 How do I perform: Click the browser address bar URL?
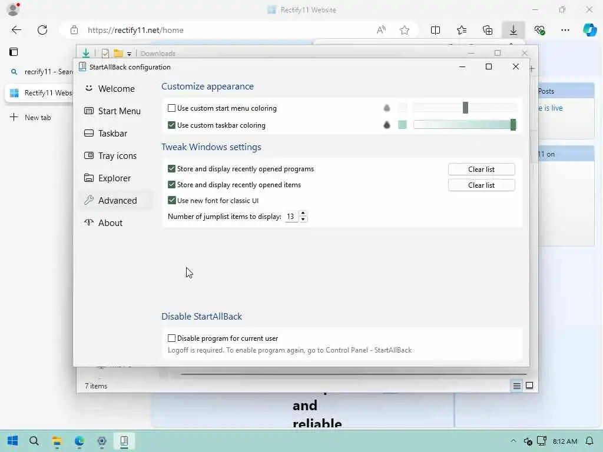tap(135, 30)
